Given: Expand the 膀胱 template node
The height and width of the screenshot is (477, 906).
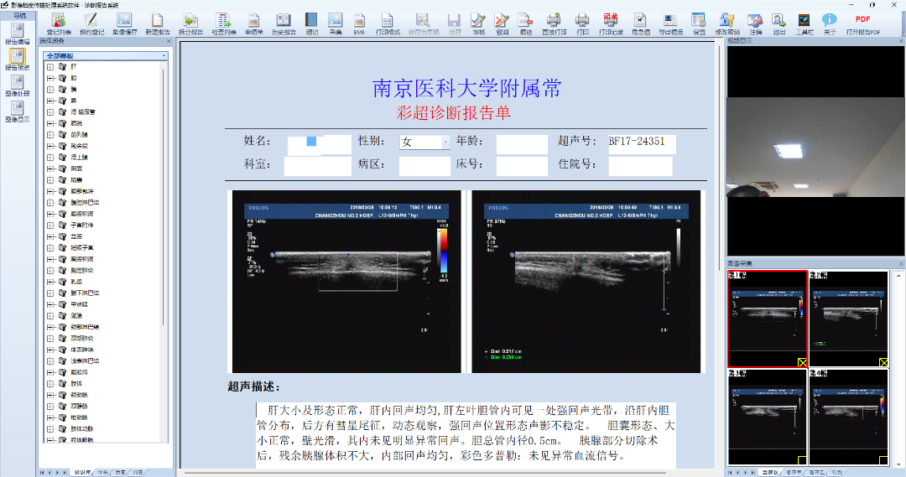Looking at the screenshot, I should pyautogui.click(x=50, y=123).
